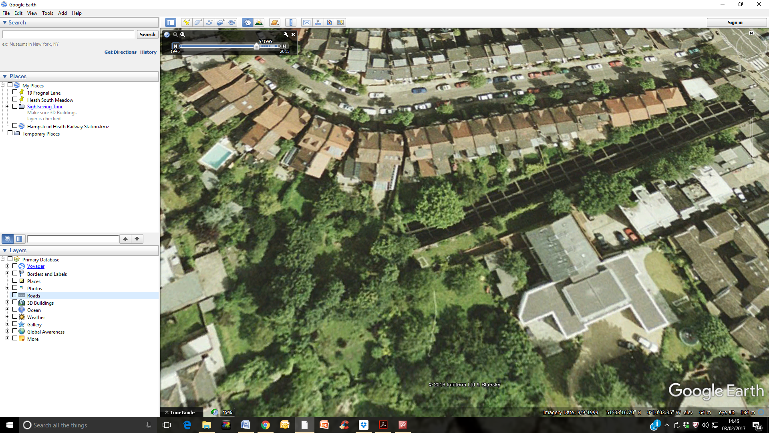Add a placemark with pushpin icon

(x=186, y=22)
